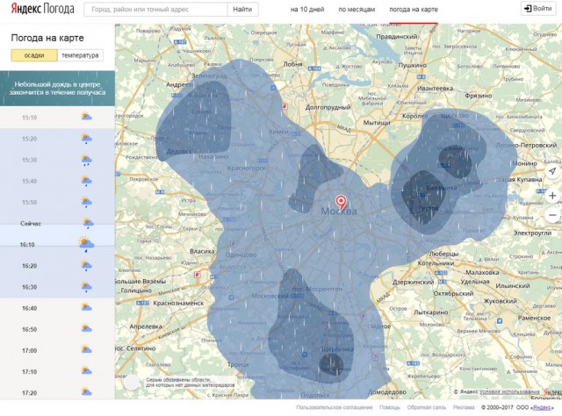Click the weather icon next to 16:50
The width and height of the screenshot is (562, 416).
(86, 328)
